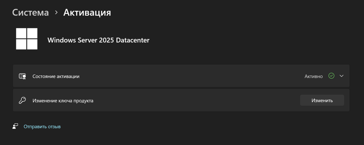Image resolution: width=364 pixels, height=145 pixels.
Task: Click the number 2025 in the edition name
Action: coord(107,40)
